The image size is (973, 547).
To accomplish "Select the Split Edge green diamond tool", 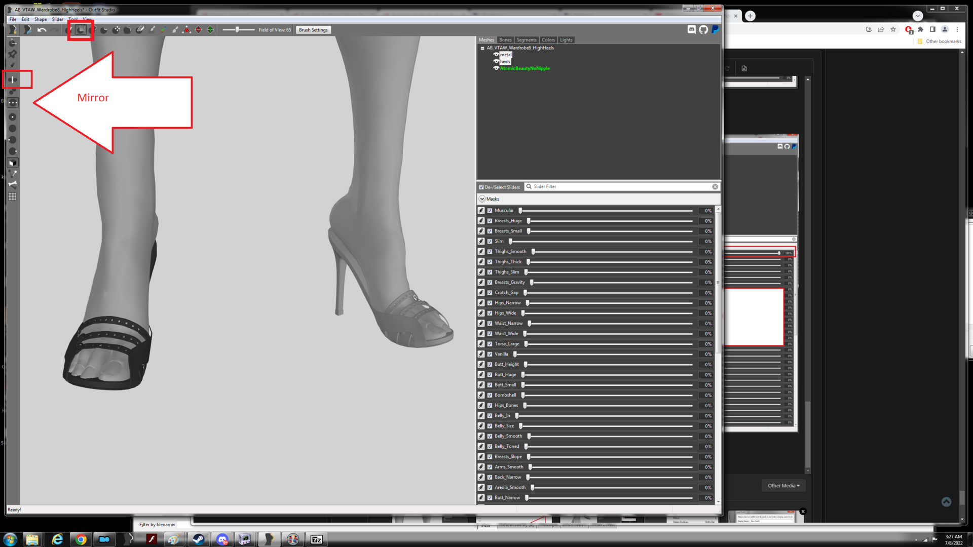I will point(210,30).
